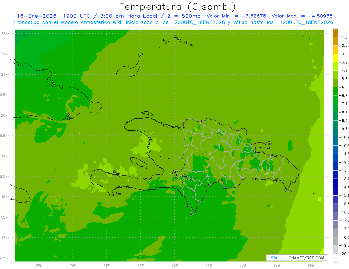Click the "1200UTC_18ENE2026" valid-until time
The image size is (349, 269).
(306, 22)
